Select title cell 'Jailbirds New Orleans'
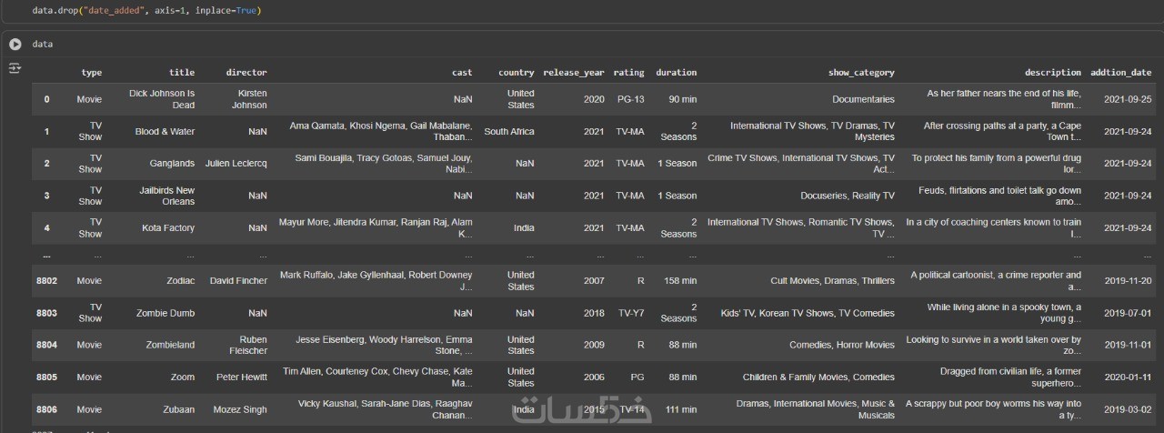This screenshot has width=1164, height=433. pos(167,196)
